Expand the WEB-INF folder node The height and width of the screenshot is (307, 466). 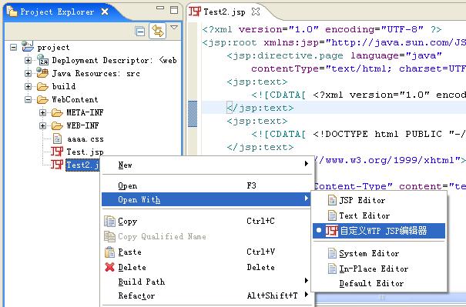pyautogui.click(x=43, y=125)
